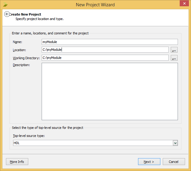Browse for the project Location folder
This screenshot has width=191, height=171.
(x=174, y=50)
